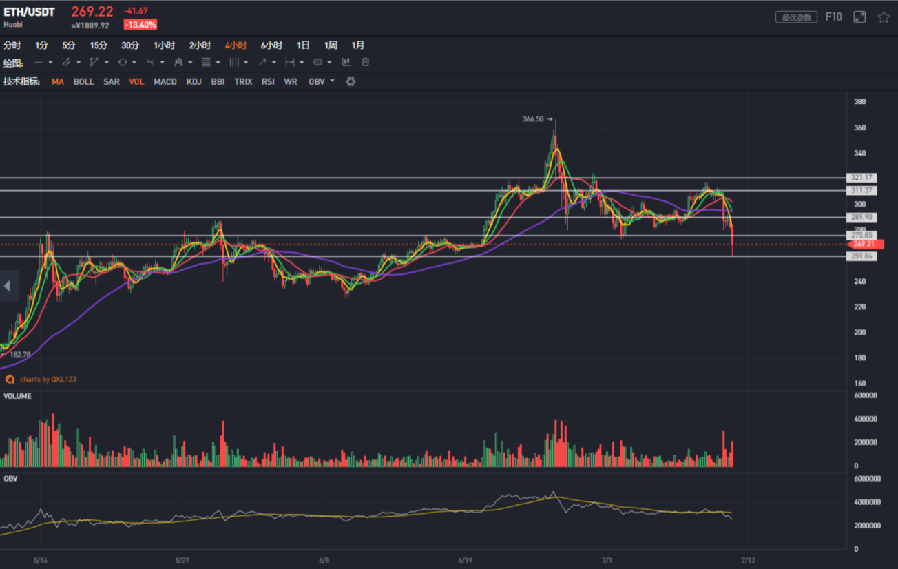Click the current price tag 269.21
The width and height of the screenshot is (898, 569).
coord(865,244)
